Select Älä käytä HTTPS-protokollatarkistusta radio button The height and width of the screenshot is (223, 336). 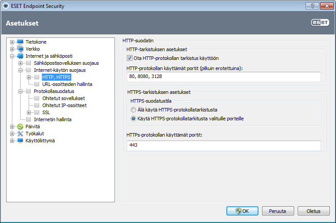pos(133,110)
